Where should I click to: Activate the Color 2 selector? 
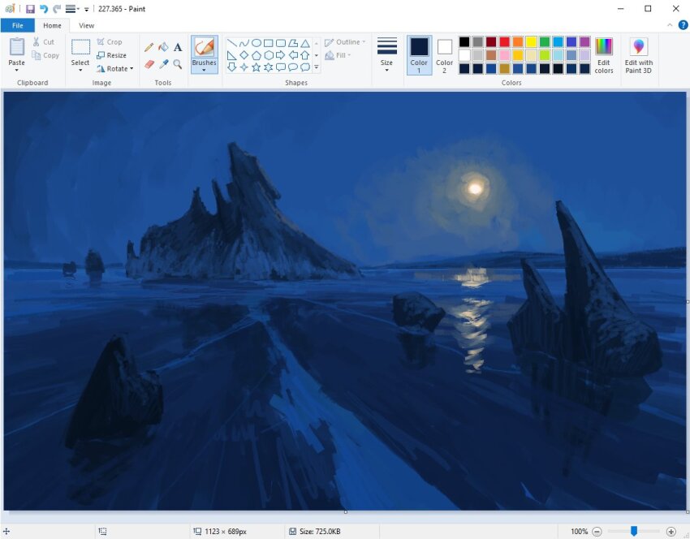click(444, 54)
